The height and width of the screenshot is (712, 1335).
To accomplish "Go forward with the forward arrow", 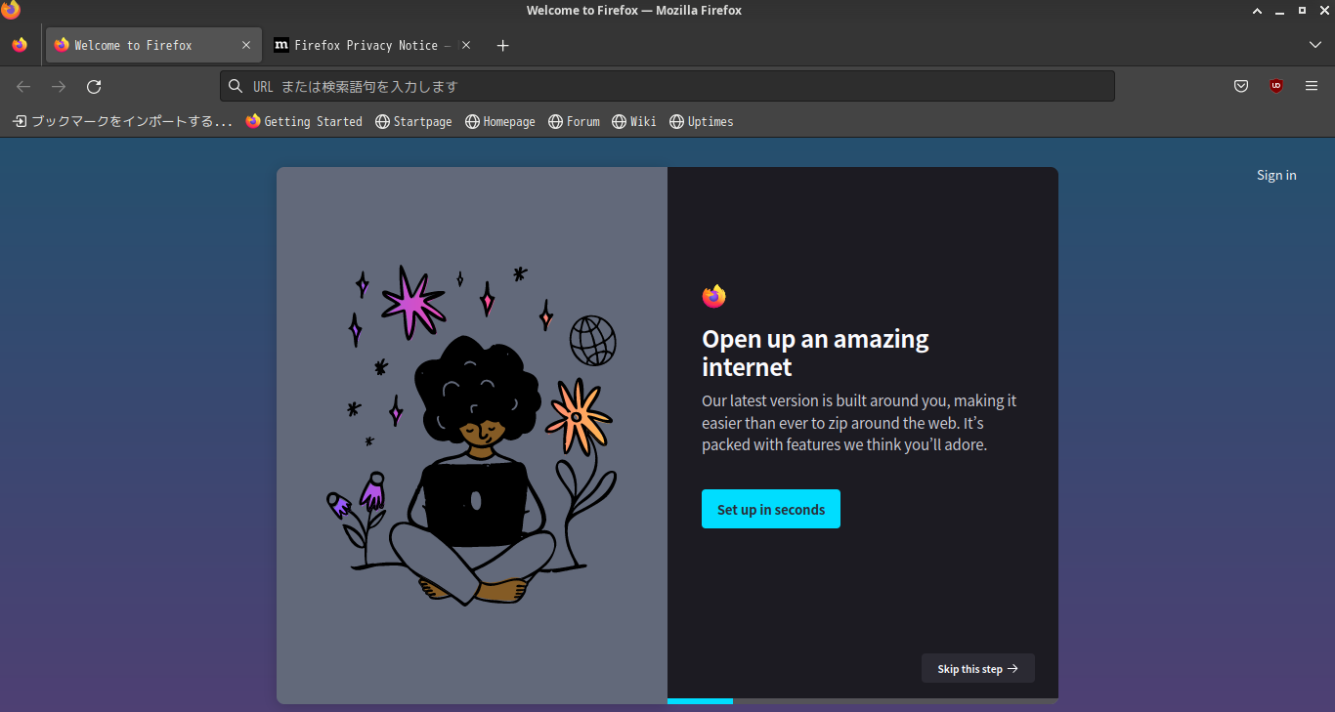I will [59, 87].
